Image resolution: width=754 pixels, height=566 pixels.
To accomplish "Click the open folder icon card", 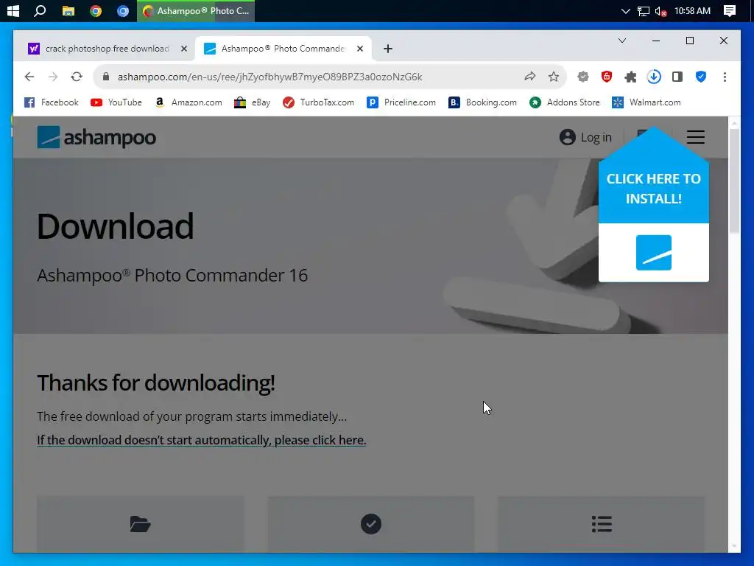I will coord(140,524).
